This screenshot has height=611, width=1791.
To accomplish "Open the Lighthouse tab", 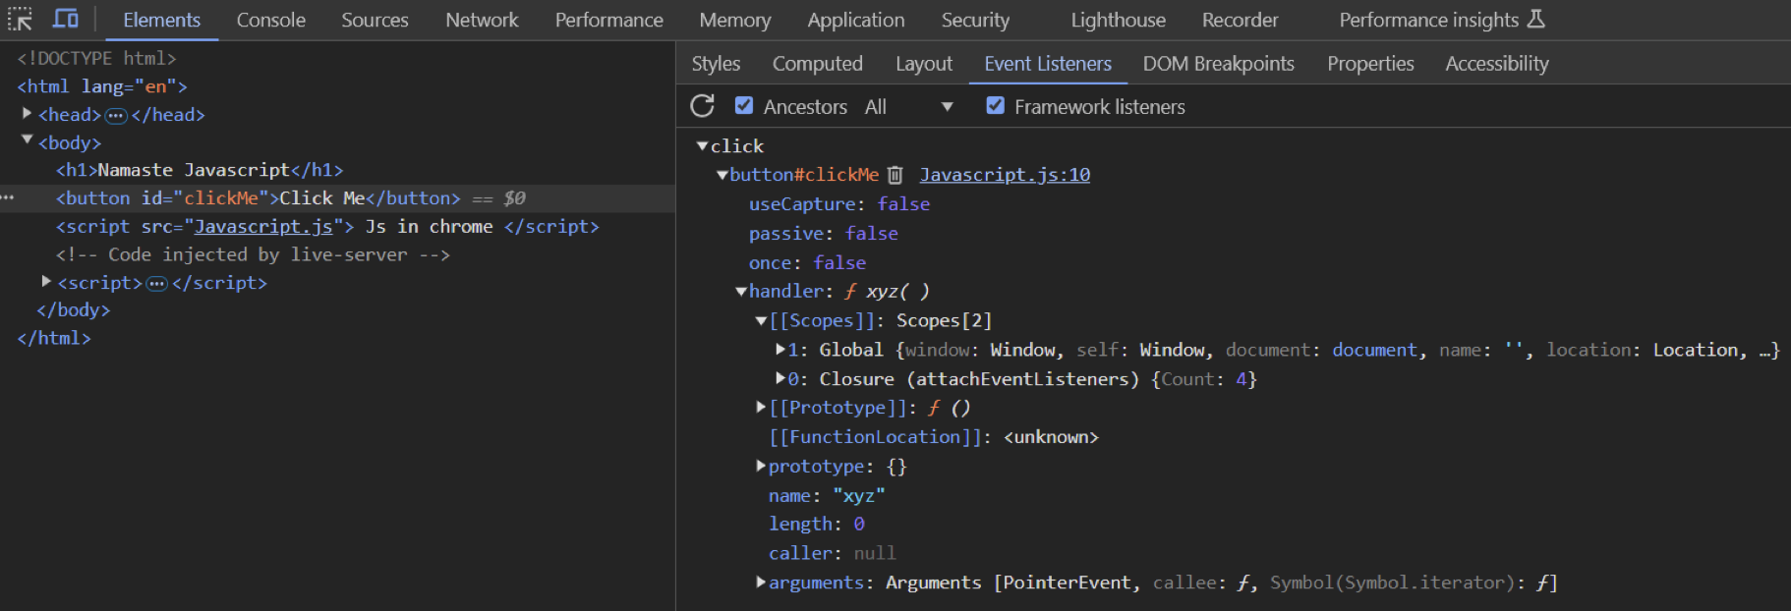I will (1118, 20).
